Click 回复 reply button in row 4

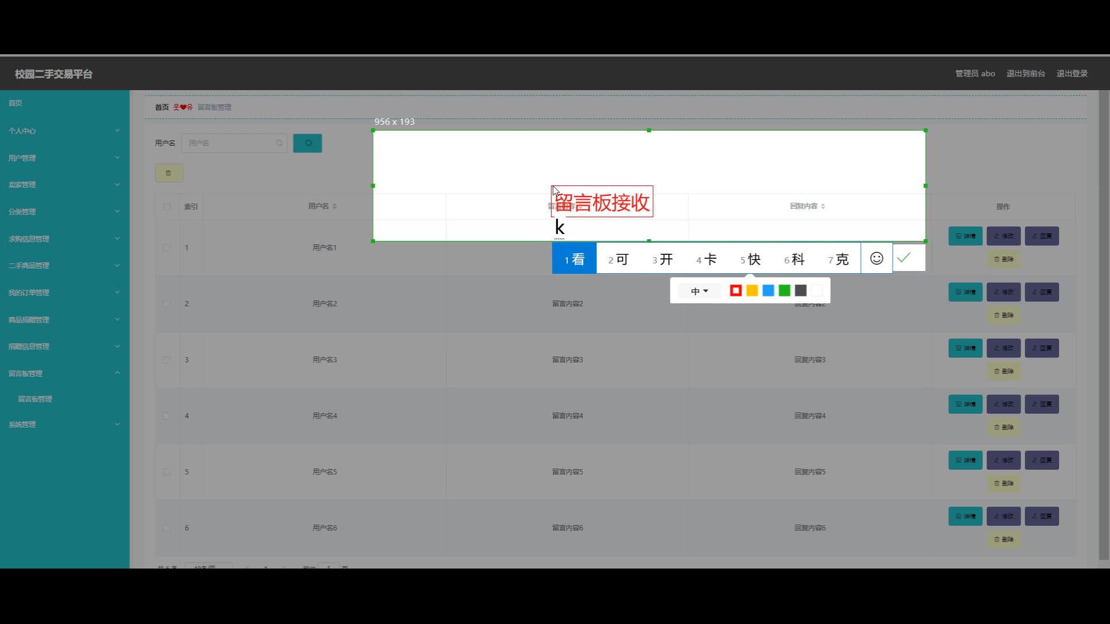click(x=1042, y=404)
